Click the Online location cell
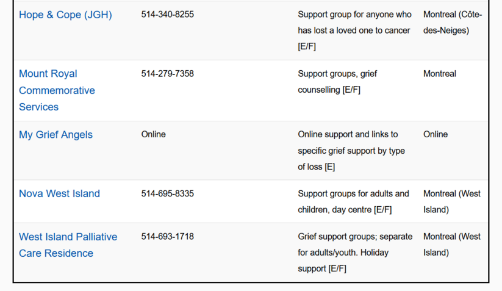Screen dimensions: 502x291 pos(436,134)
